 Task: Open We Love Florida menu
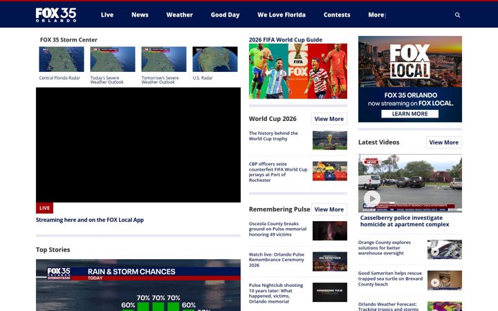pos(282,15)
